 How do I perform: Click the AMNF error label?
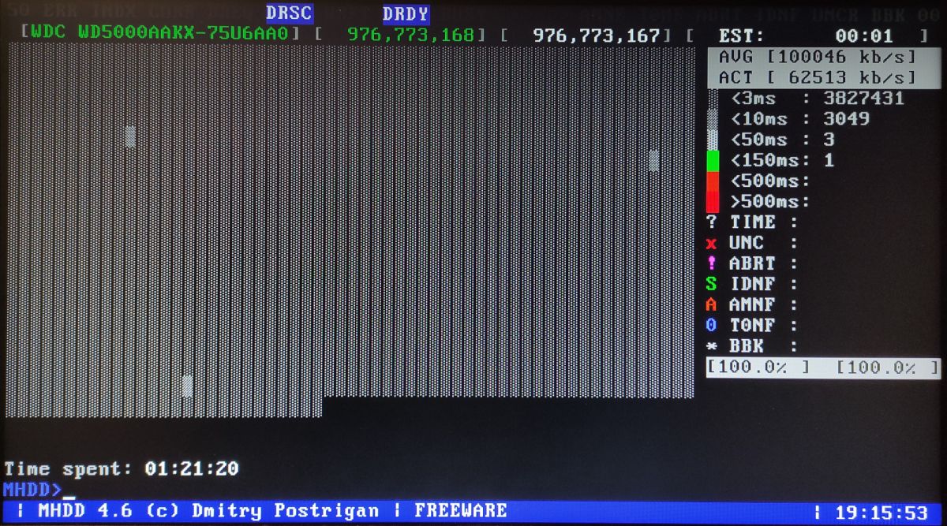pos(753,304)
